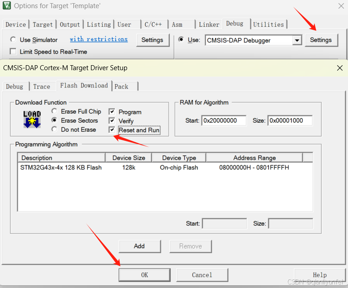The width and height of the screenshot is (348, 288).
Task: Switch to the Linker tab
Action: pyautogui.click(x=209, y=24)
